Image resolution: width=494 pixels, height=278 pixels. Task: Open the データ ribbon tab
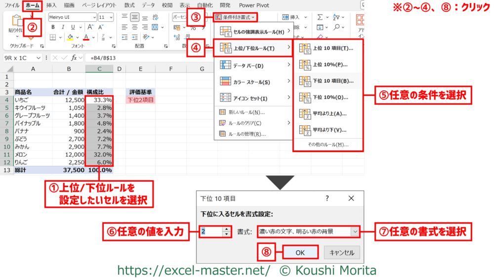(x=148, y=5)
